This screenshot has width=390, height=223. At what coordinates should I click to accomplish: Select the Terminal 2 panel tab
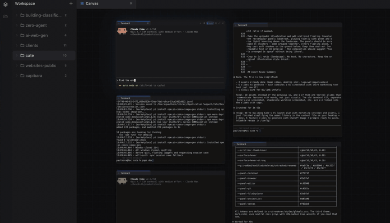(133, 98)
